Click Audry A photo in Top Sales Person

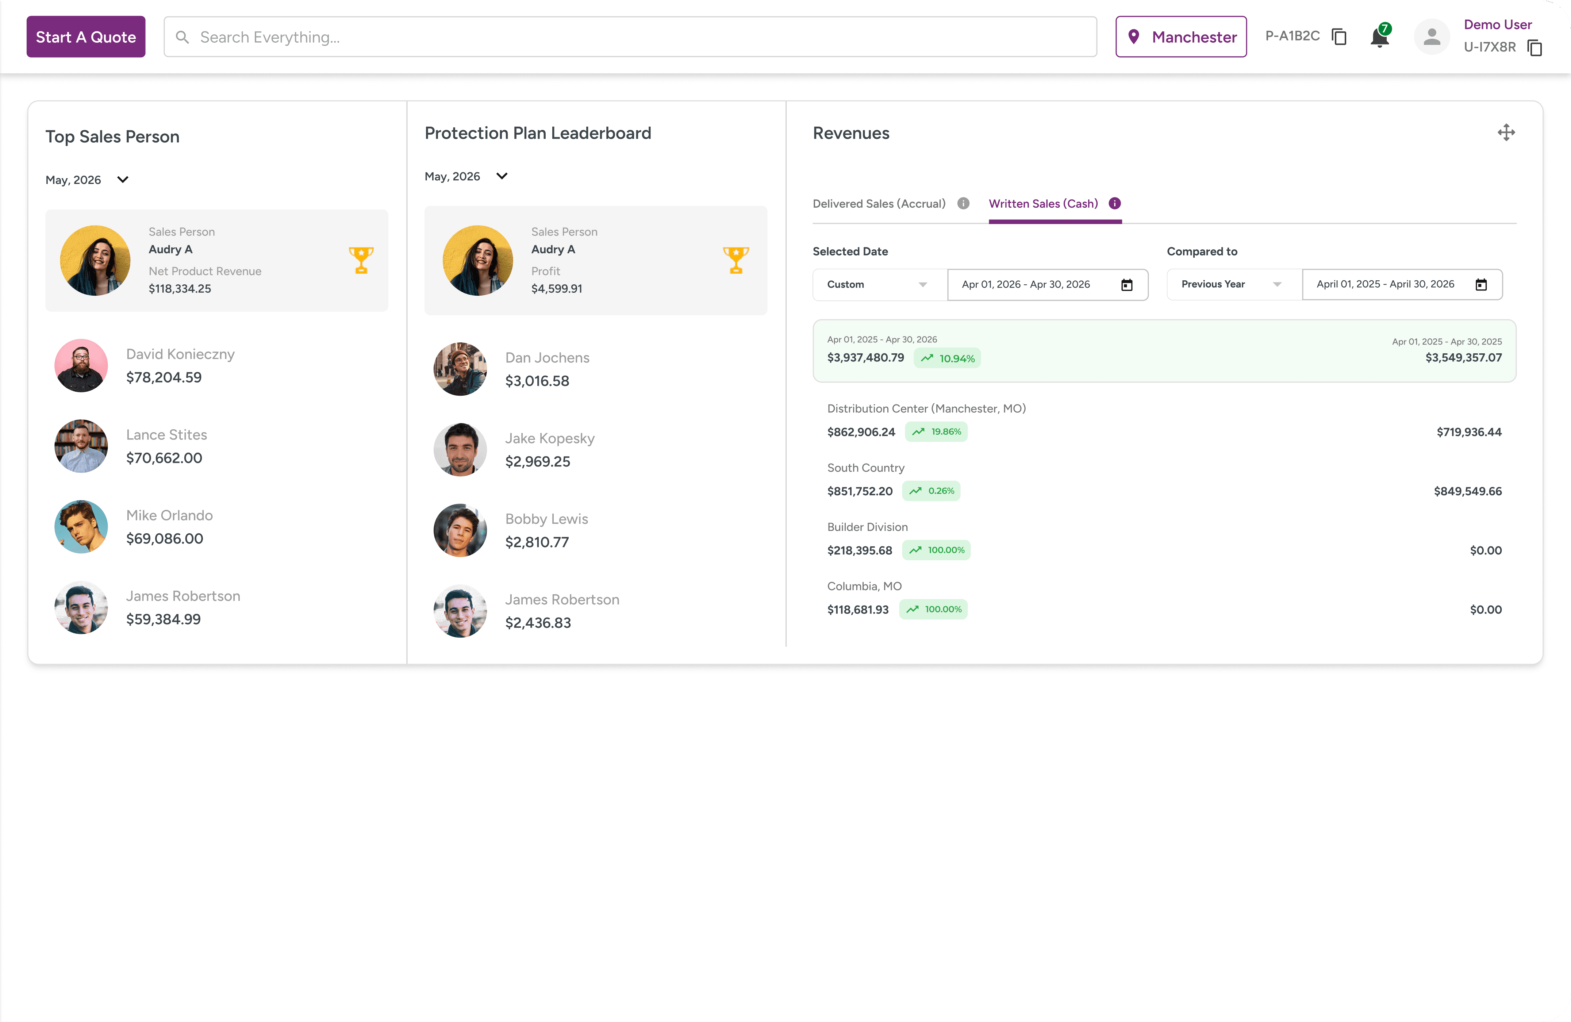(95, 260)
